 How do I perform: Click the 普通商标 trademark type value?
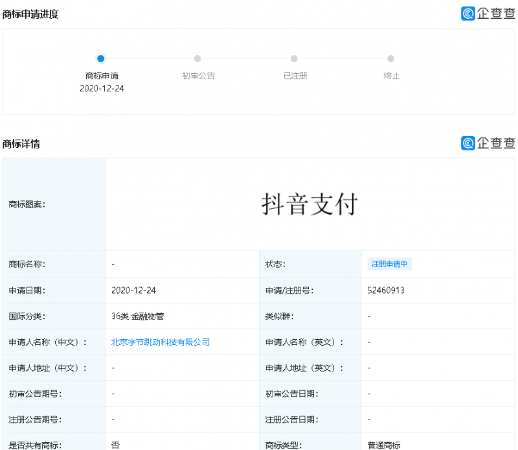tap(384, 445)
